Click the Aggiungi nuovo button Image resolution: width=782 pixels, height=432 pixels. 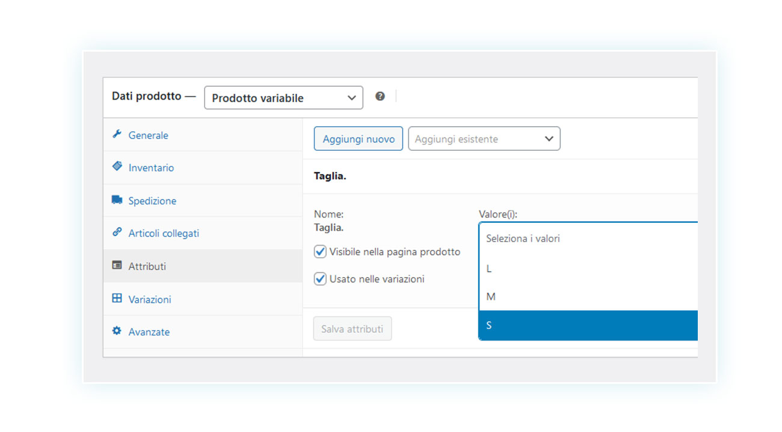359,139
